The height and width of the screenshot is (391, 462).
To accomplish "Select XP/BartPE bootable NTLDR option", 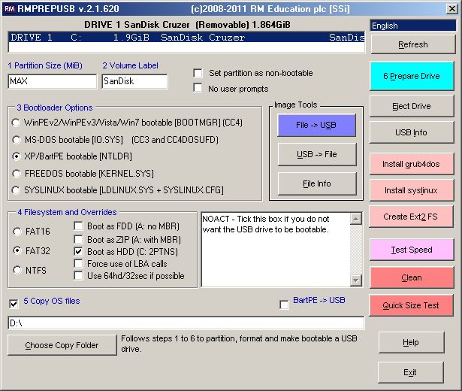I will pos(17,156).
